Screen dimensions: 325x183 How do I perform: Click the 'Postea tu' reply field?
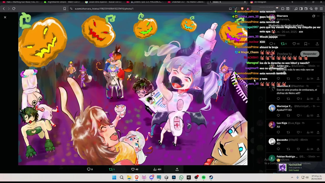[284, 54]
